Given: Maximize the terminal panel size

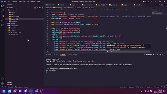Looking at the screenshot, I should coord(163,55).
